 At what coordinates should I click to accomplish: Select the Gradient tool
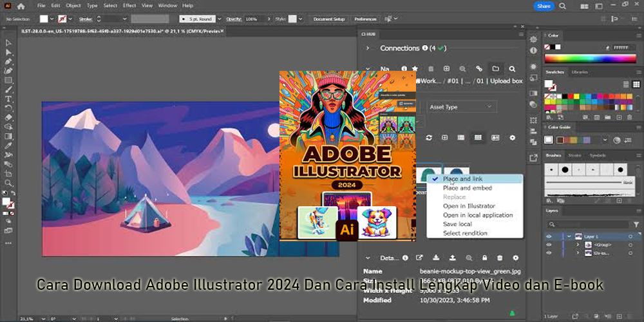pos(8,137)
